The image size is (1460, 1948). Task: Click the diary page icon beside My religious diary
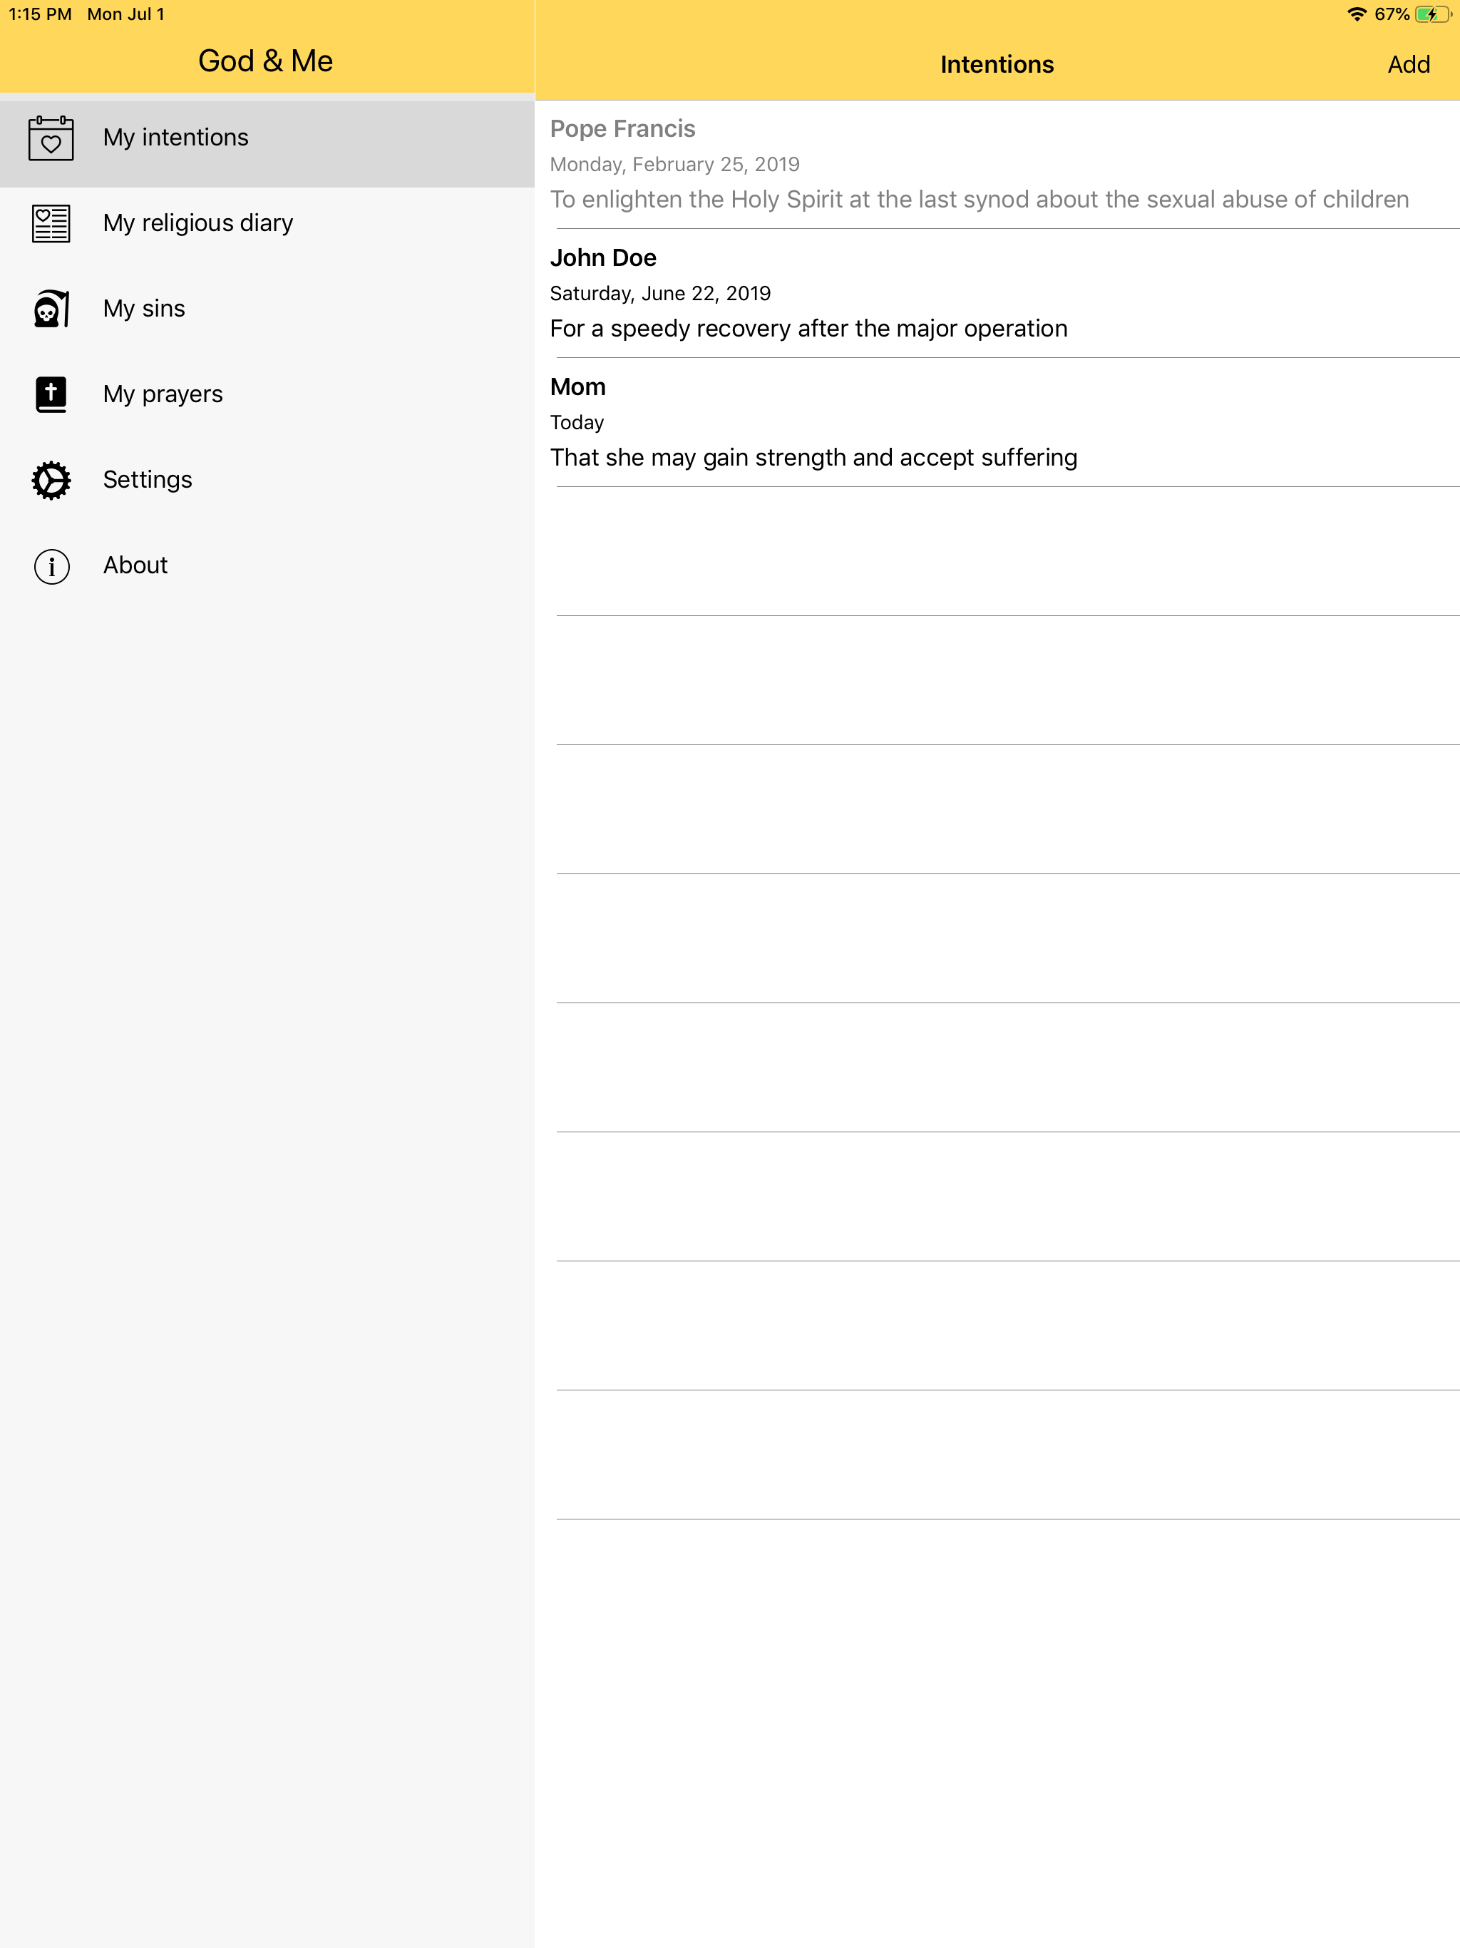(x=51, y=224)
